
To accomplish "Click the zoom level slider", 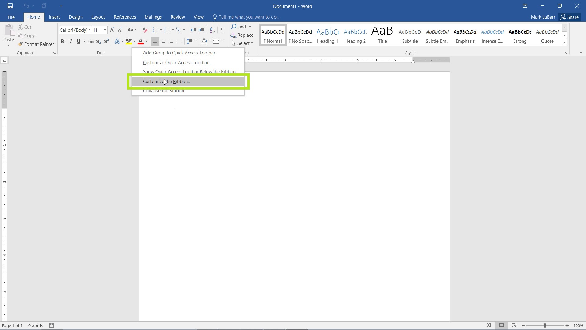I will point(546,325).
